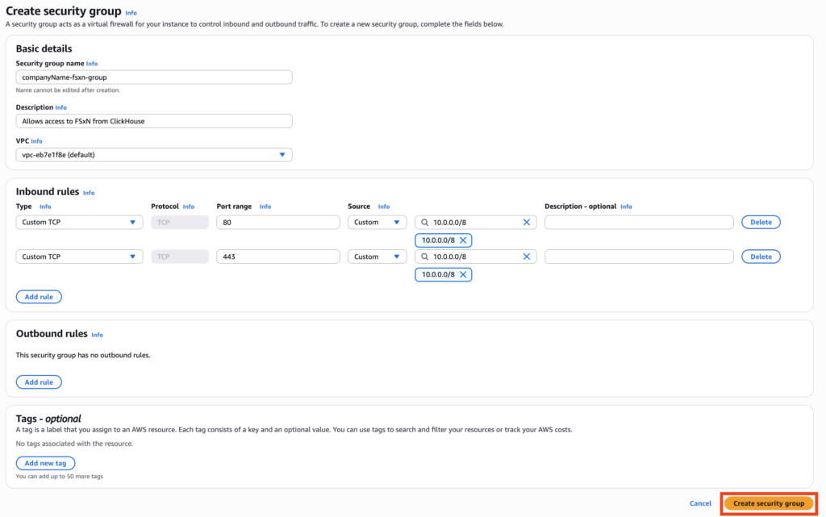Remove the 10.0.0.0/8 chip under the port 80 rule
This screenshot has height=517, width=826.
pos(463,240)
